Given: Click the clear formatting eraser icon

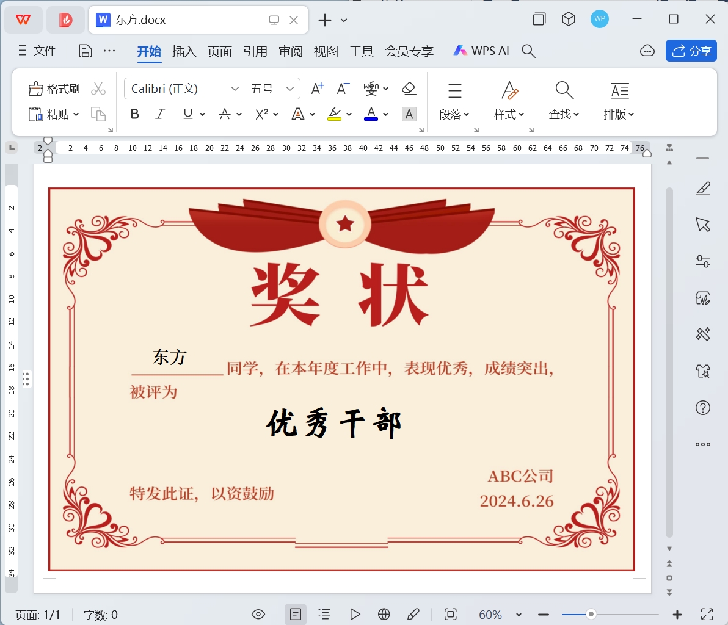Looking at the screenshot, I should point(409,89).
